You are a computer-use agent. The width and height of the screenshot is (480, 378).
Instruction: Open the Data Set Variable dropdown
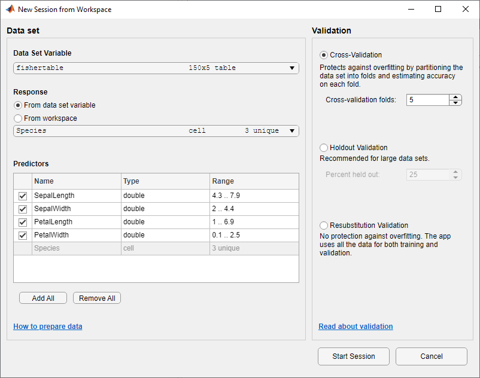point(293,68)
